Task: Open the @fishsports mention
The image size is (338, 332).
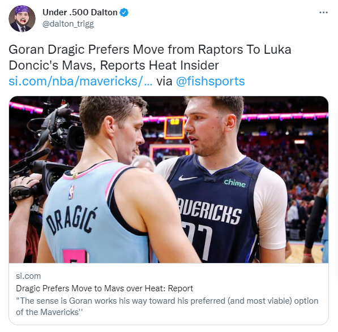Action: point(211,81)
